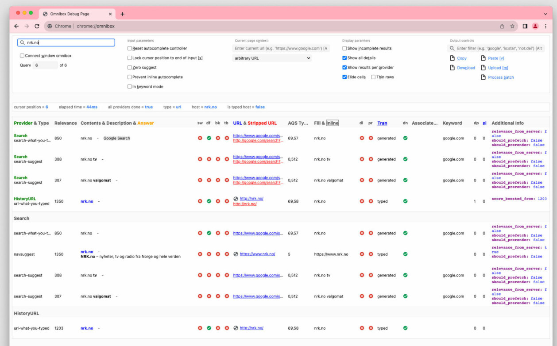Click the Paste document icon
The width and height of the screenshot is (557, 346).
(483, 58)
